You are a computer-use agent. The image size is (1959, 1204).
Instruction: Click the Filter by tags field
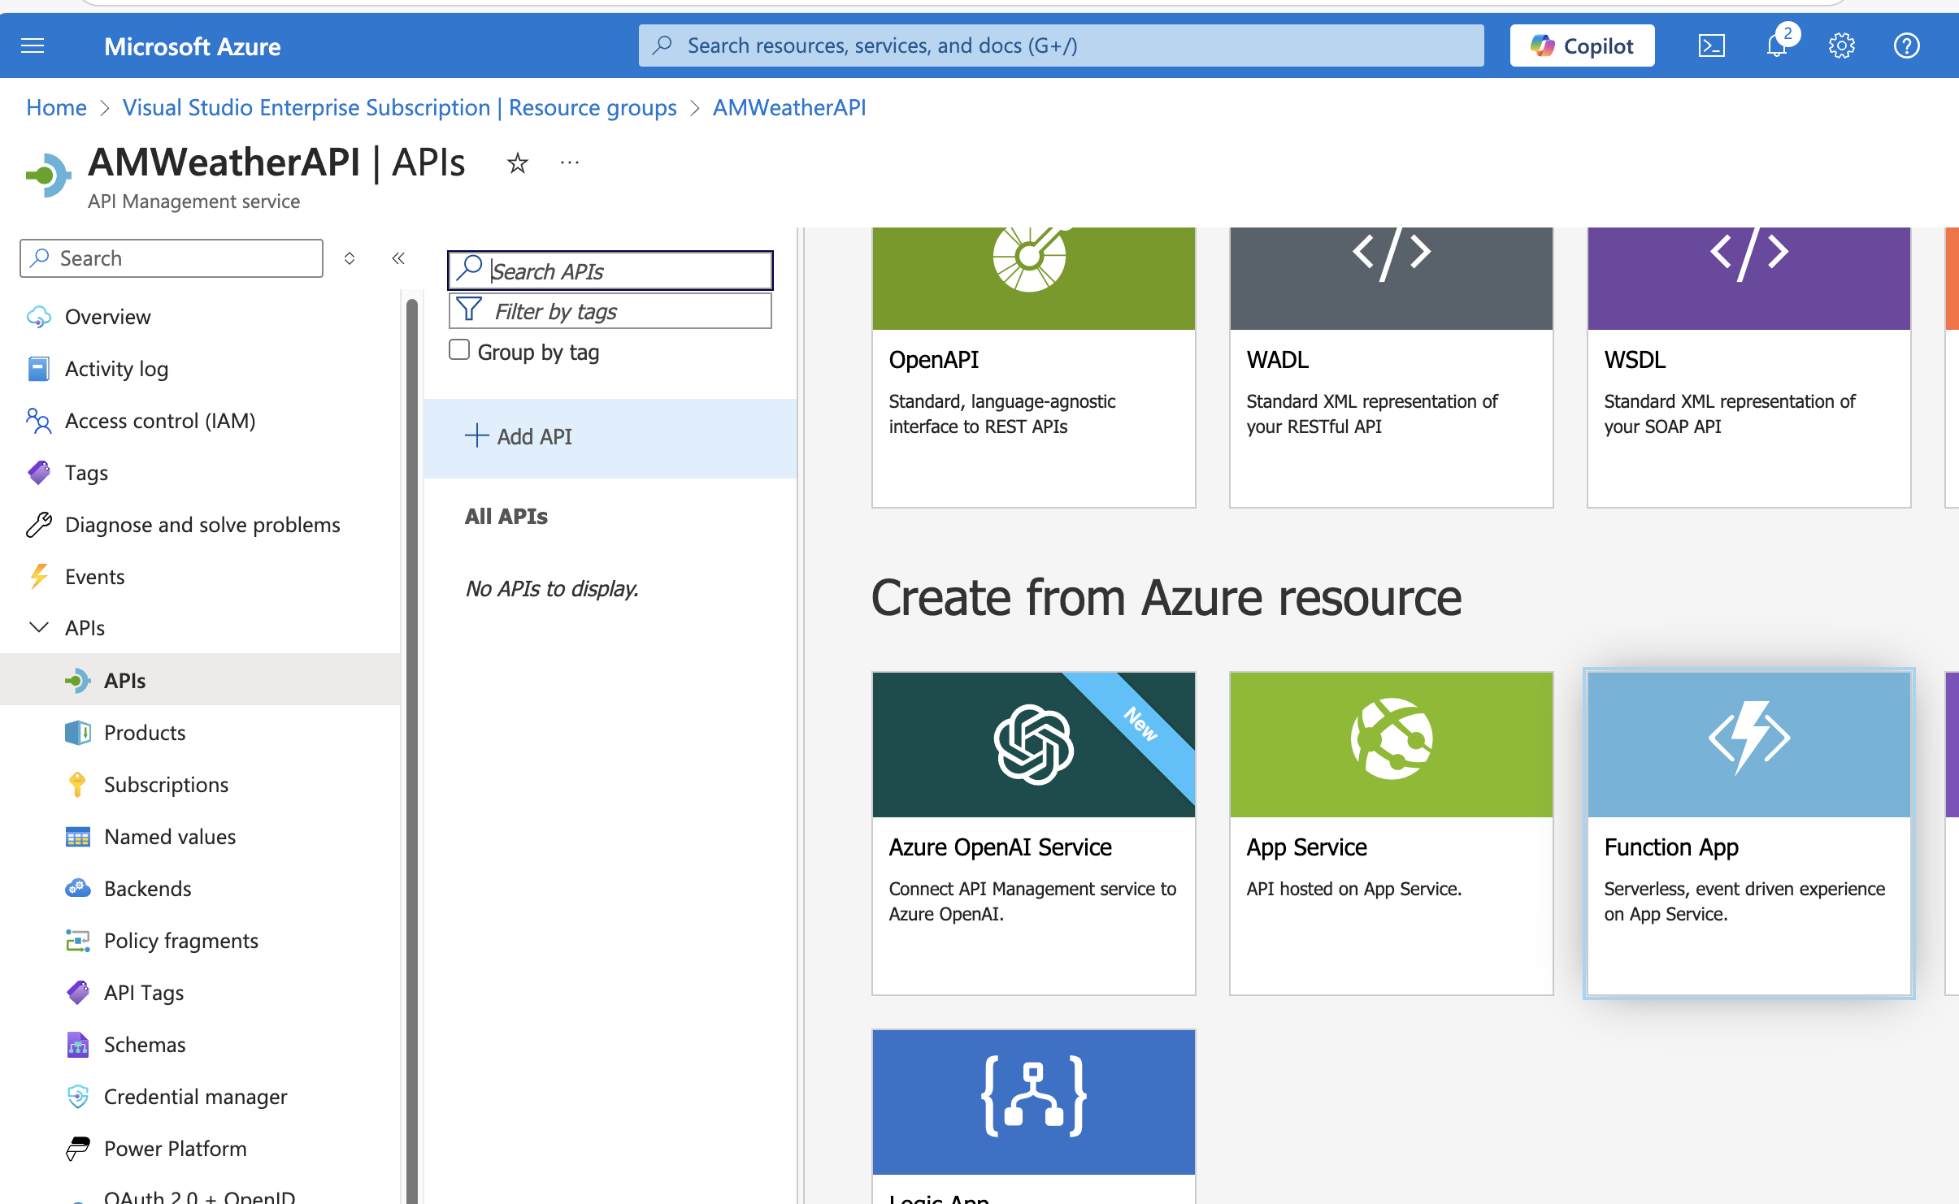point(610,310)
